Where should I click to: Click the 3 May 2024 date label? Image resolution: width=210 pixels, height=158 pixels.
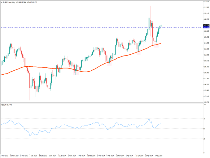159,156
